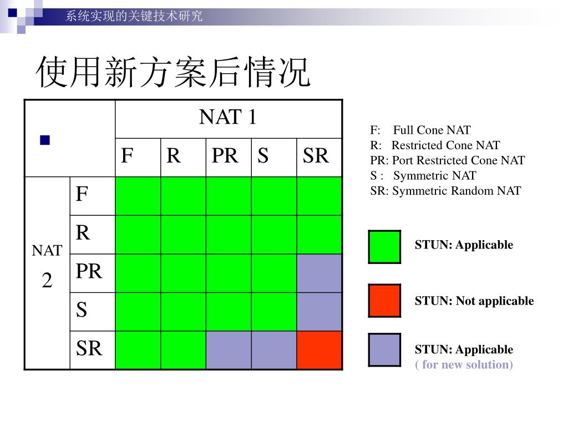Click the '( for new solution)' purple text
This screenshot has width=568, height=426.
click(x=464, y=364)
